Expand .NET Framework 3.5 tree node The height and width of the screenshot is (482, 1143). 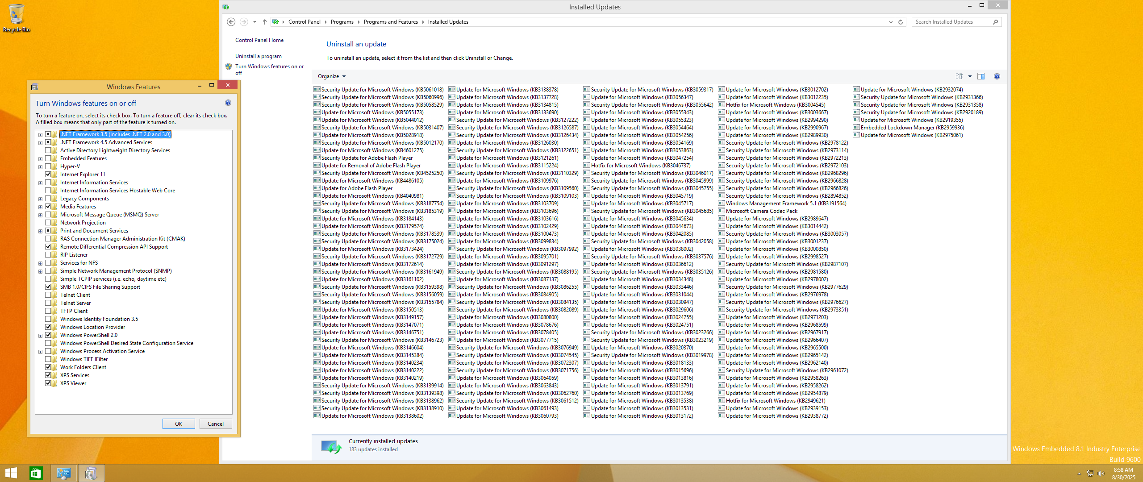pos(40,135)
